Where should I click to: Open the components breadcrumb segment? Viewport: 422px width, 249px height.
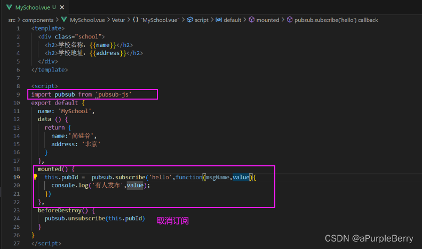click(38, 20)
